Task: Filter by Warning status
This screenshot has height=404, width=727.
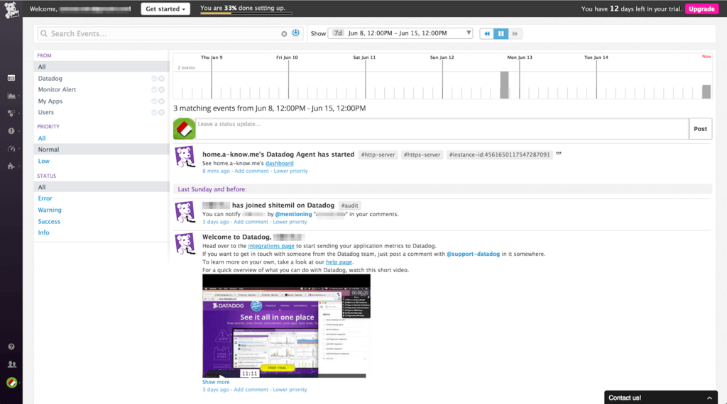Action: click(x=50, y=210)
